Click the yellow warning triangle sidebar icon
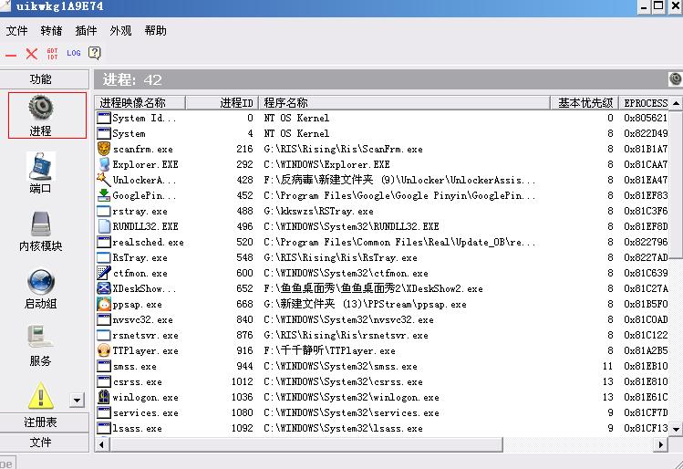Screen dimensions: 683x469 coord(41,396)
